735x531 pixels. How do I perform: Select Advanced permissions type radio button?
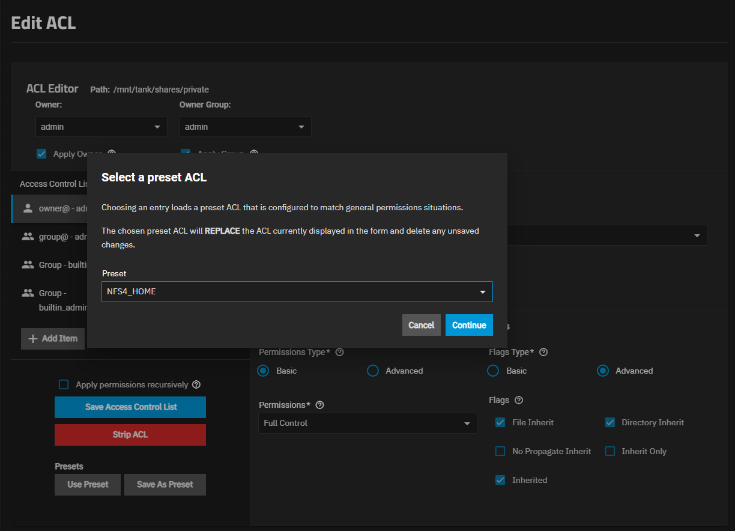click(373, 371)
